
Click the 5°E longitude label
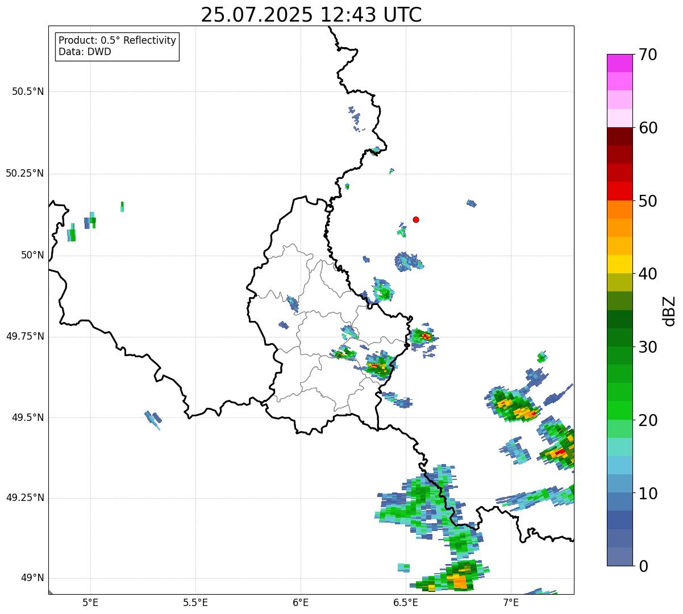click(x=90, y=602)
